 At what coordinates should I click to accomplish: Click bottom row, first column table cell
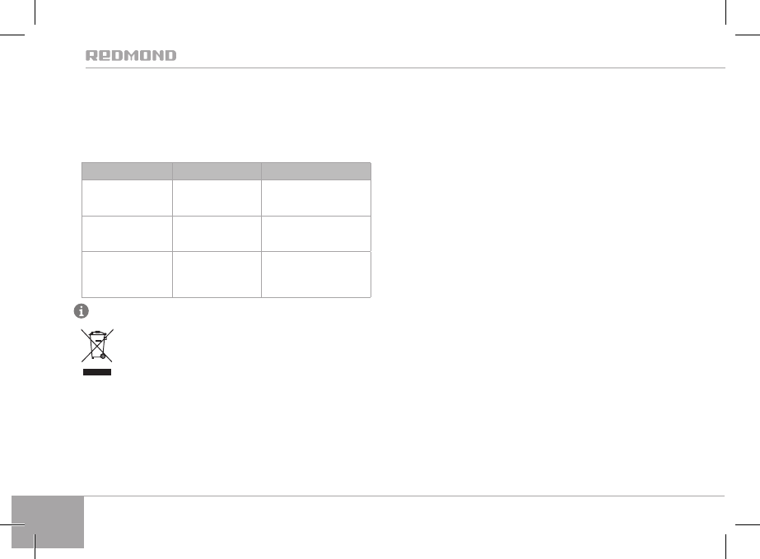click(127, 273)
